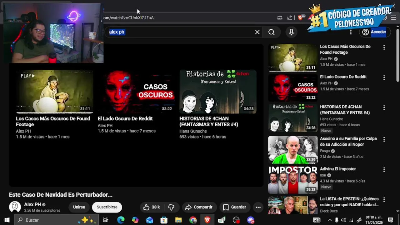Screen dimensions: 400x225
Task: Open the Brave hamburger main menu
Action: tap(394, 18)
